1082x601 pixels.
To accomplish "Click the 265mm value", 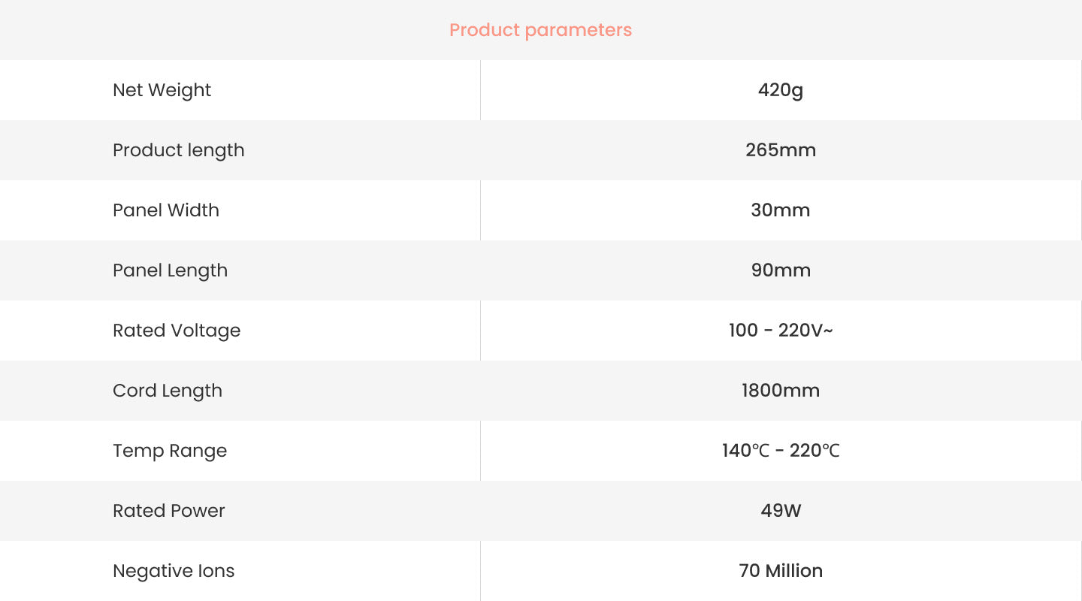I will 781,150.
